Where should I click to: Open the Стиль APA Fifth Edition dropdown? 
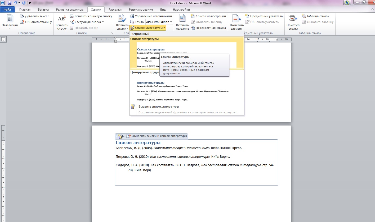tap(159, 22)
